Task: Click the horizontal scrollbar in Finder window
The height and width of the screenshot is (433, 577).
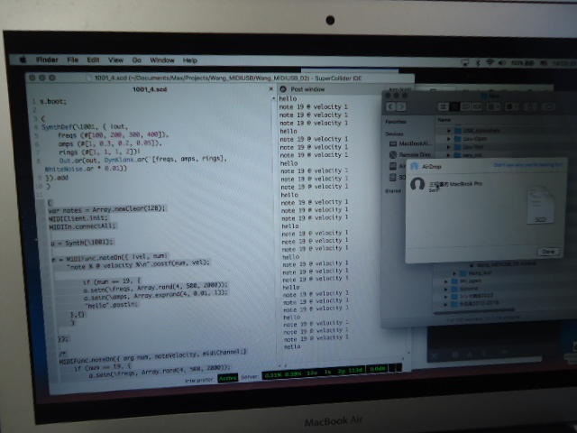Action: tap(474, 312)
